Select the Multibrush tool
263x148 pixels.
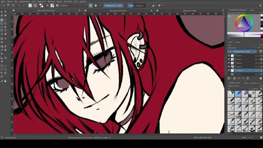tap(5, 35)
